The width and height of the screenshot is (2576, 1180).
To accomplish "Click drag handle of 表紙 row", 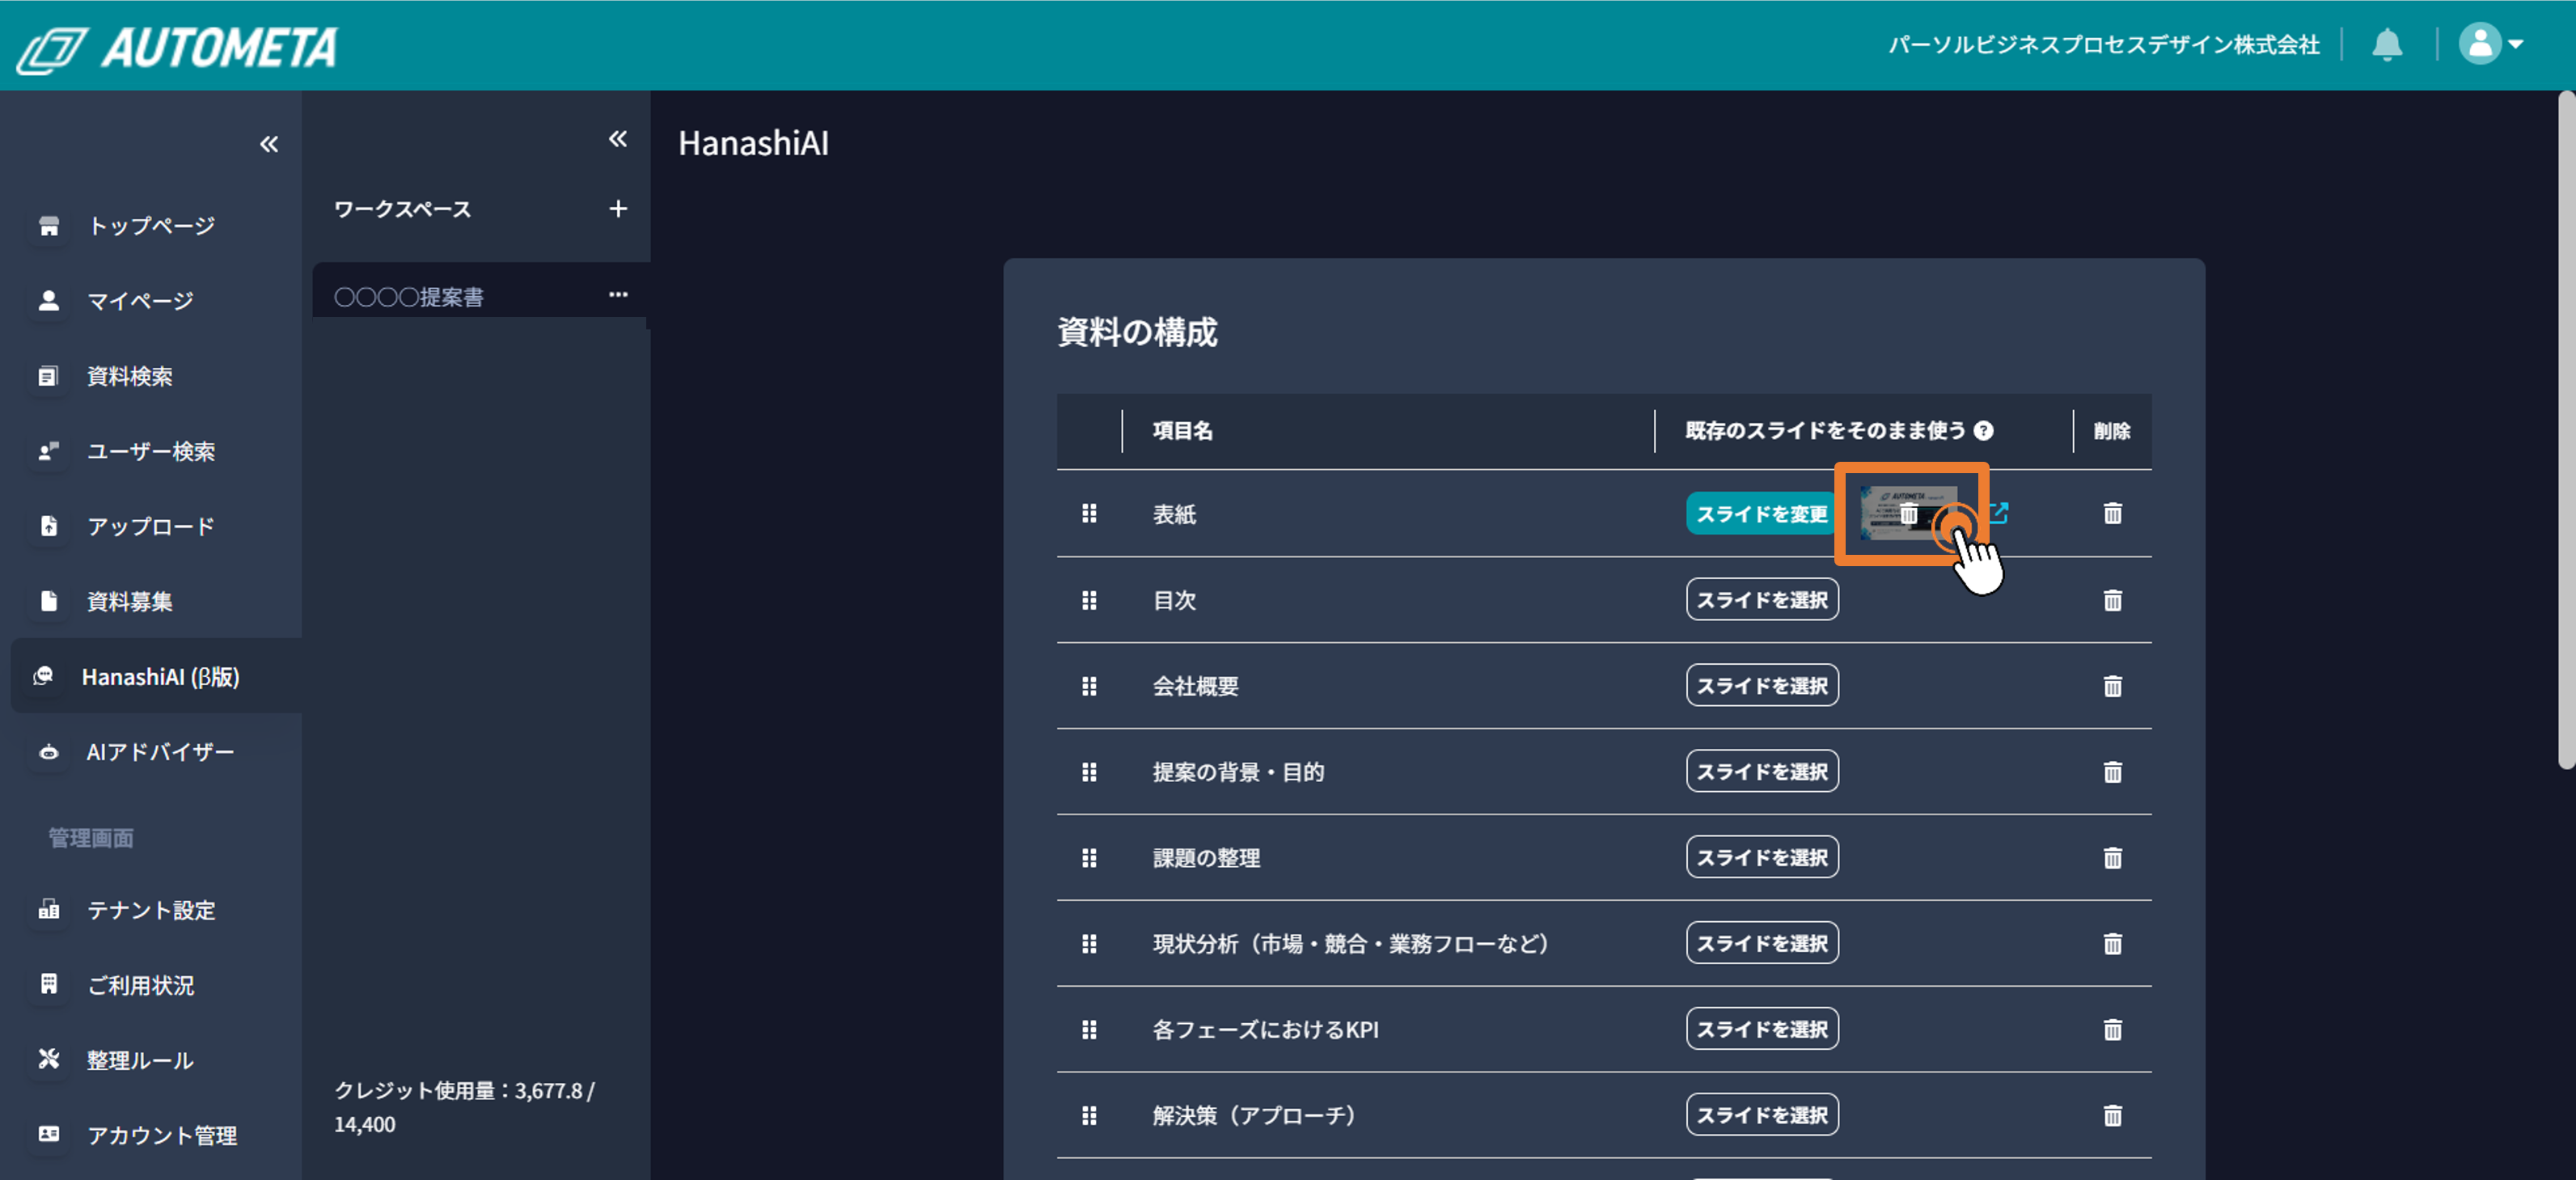I will coord(1089,513).
